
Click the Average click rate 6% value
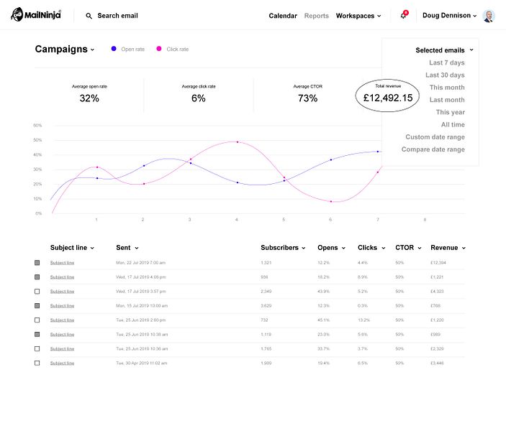(x=199, y=98)
